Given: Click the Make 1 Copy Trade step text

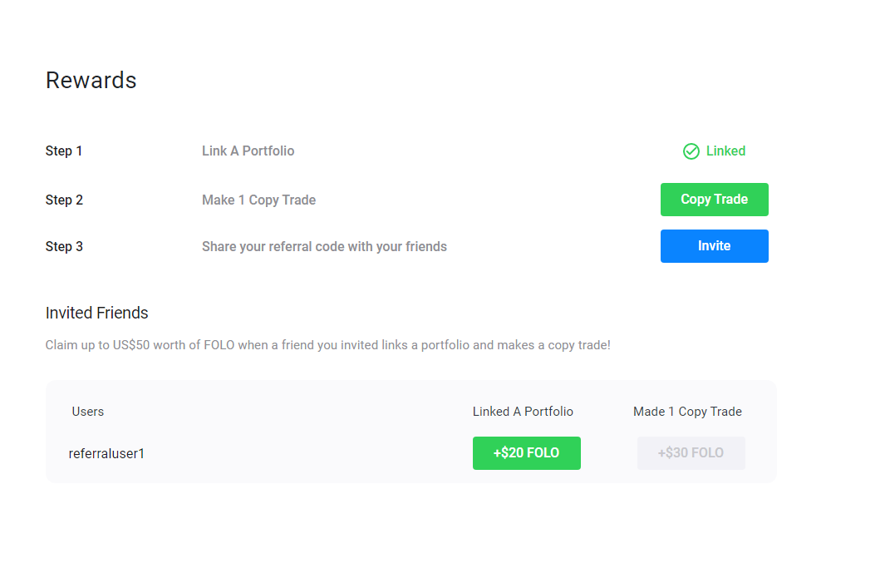Looking at the screenshot, I should pyautogui.click(x=259, y=200).
